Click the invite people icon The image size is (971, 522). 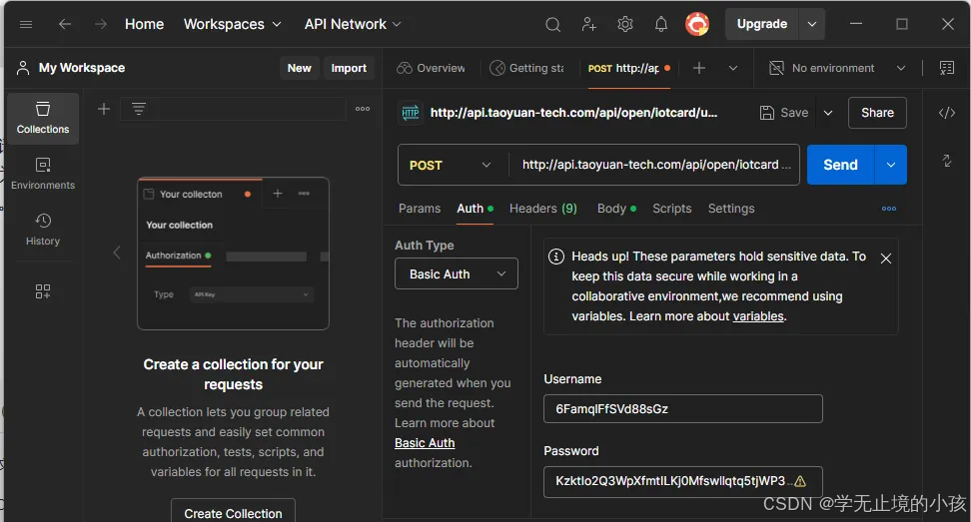pyautogui.click(x=589, y=24)
